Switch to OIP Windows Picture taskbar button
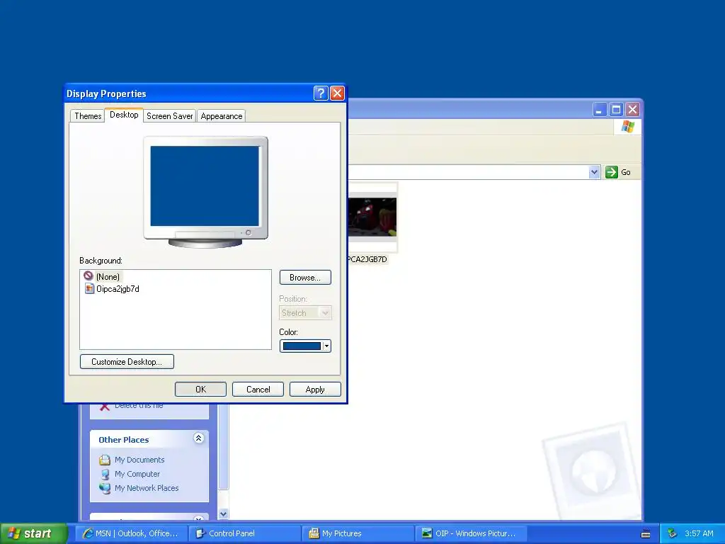Image resolution: width=725 pixels, height=544 pixels. point(472,533)
